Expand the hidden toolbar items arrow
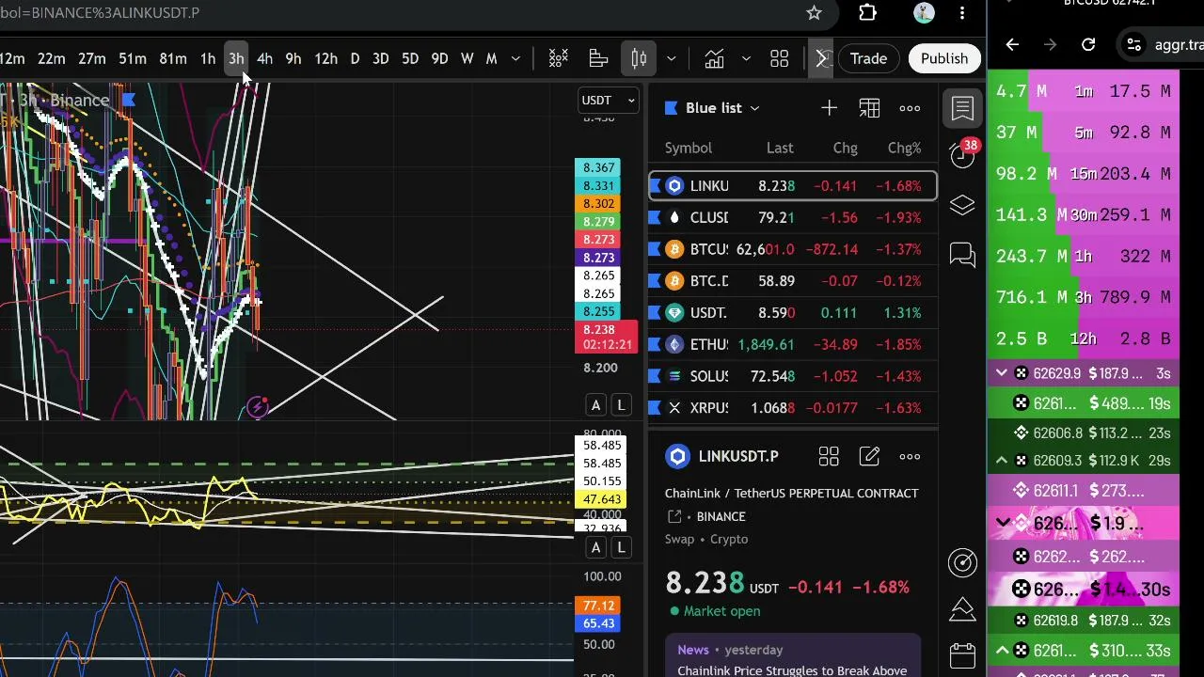Viewport: 1204px width, 677px height. 821,59
